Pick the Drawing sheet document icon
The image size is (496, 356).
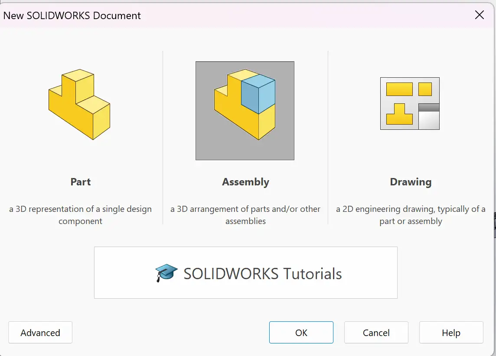click(410, 103)
